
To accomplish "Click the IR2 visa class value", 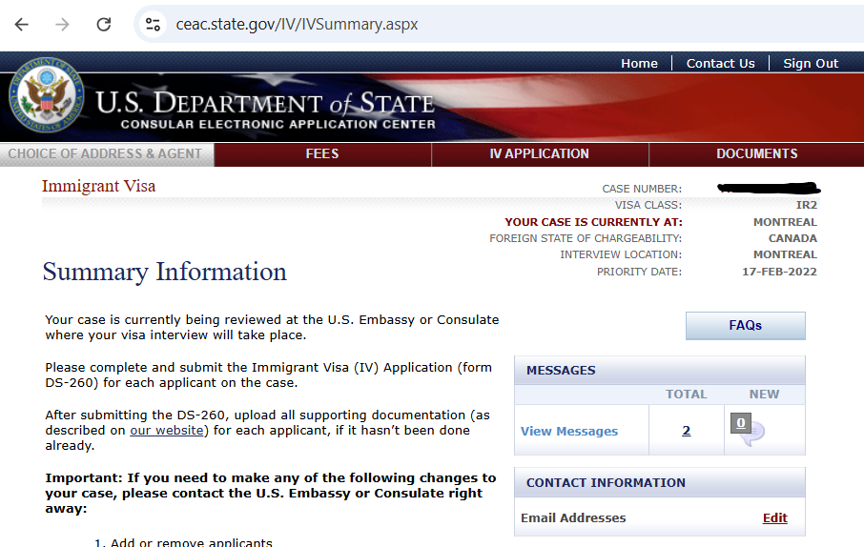I will coord(806,205).
